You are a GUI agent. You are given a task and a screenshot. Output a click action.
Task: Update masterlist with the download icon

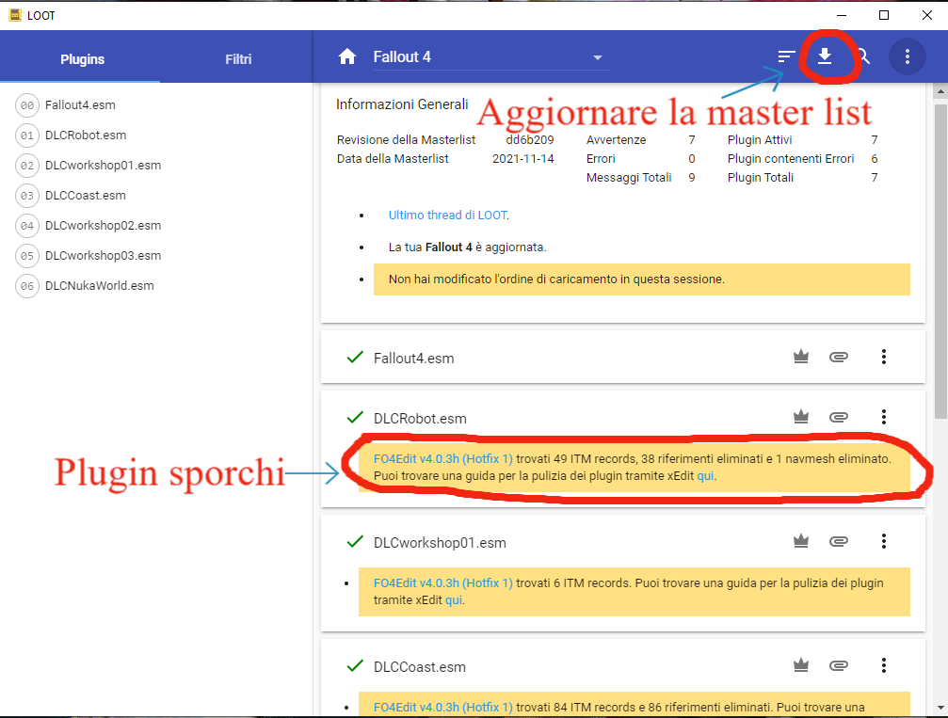825,56
